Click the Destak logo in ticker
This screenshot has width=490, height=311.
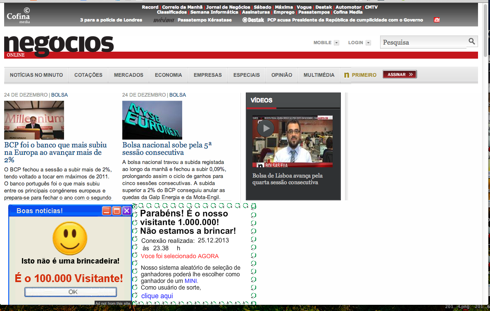click(x=253, y=20)
